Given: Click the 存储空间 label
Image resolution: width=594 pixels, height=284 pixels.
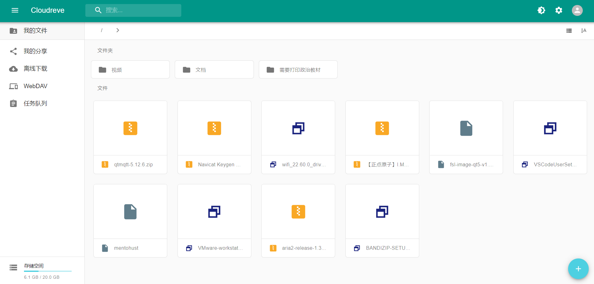Looking at the screenshot, I should 34,266.
